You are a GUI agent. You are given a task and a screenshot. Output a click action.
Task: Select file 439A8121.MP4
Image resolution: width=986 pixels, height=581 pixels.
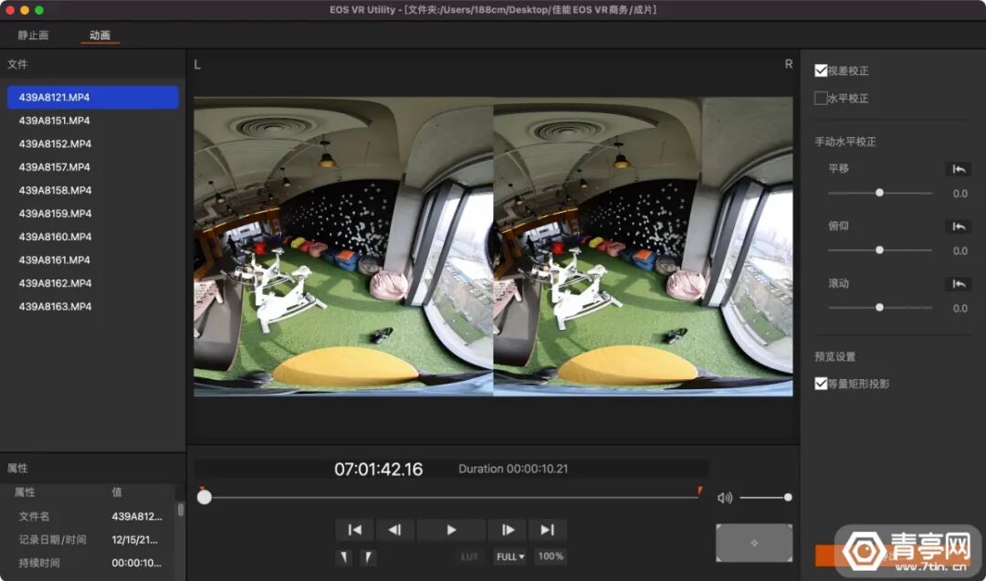[93, 98]
